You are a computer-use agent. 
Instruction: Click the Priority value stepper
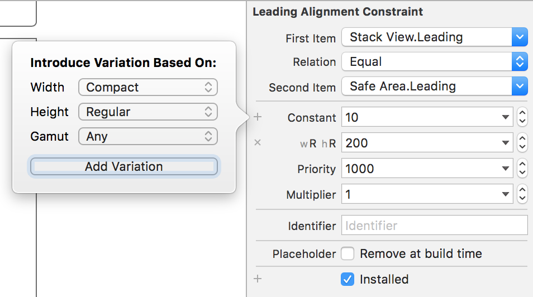pos(522,169)
